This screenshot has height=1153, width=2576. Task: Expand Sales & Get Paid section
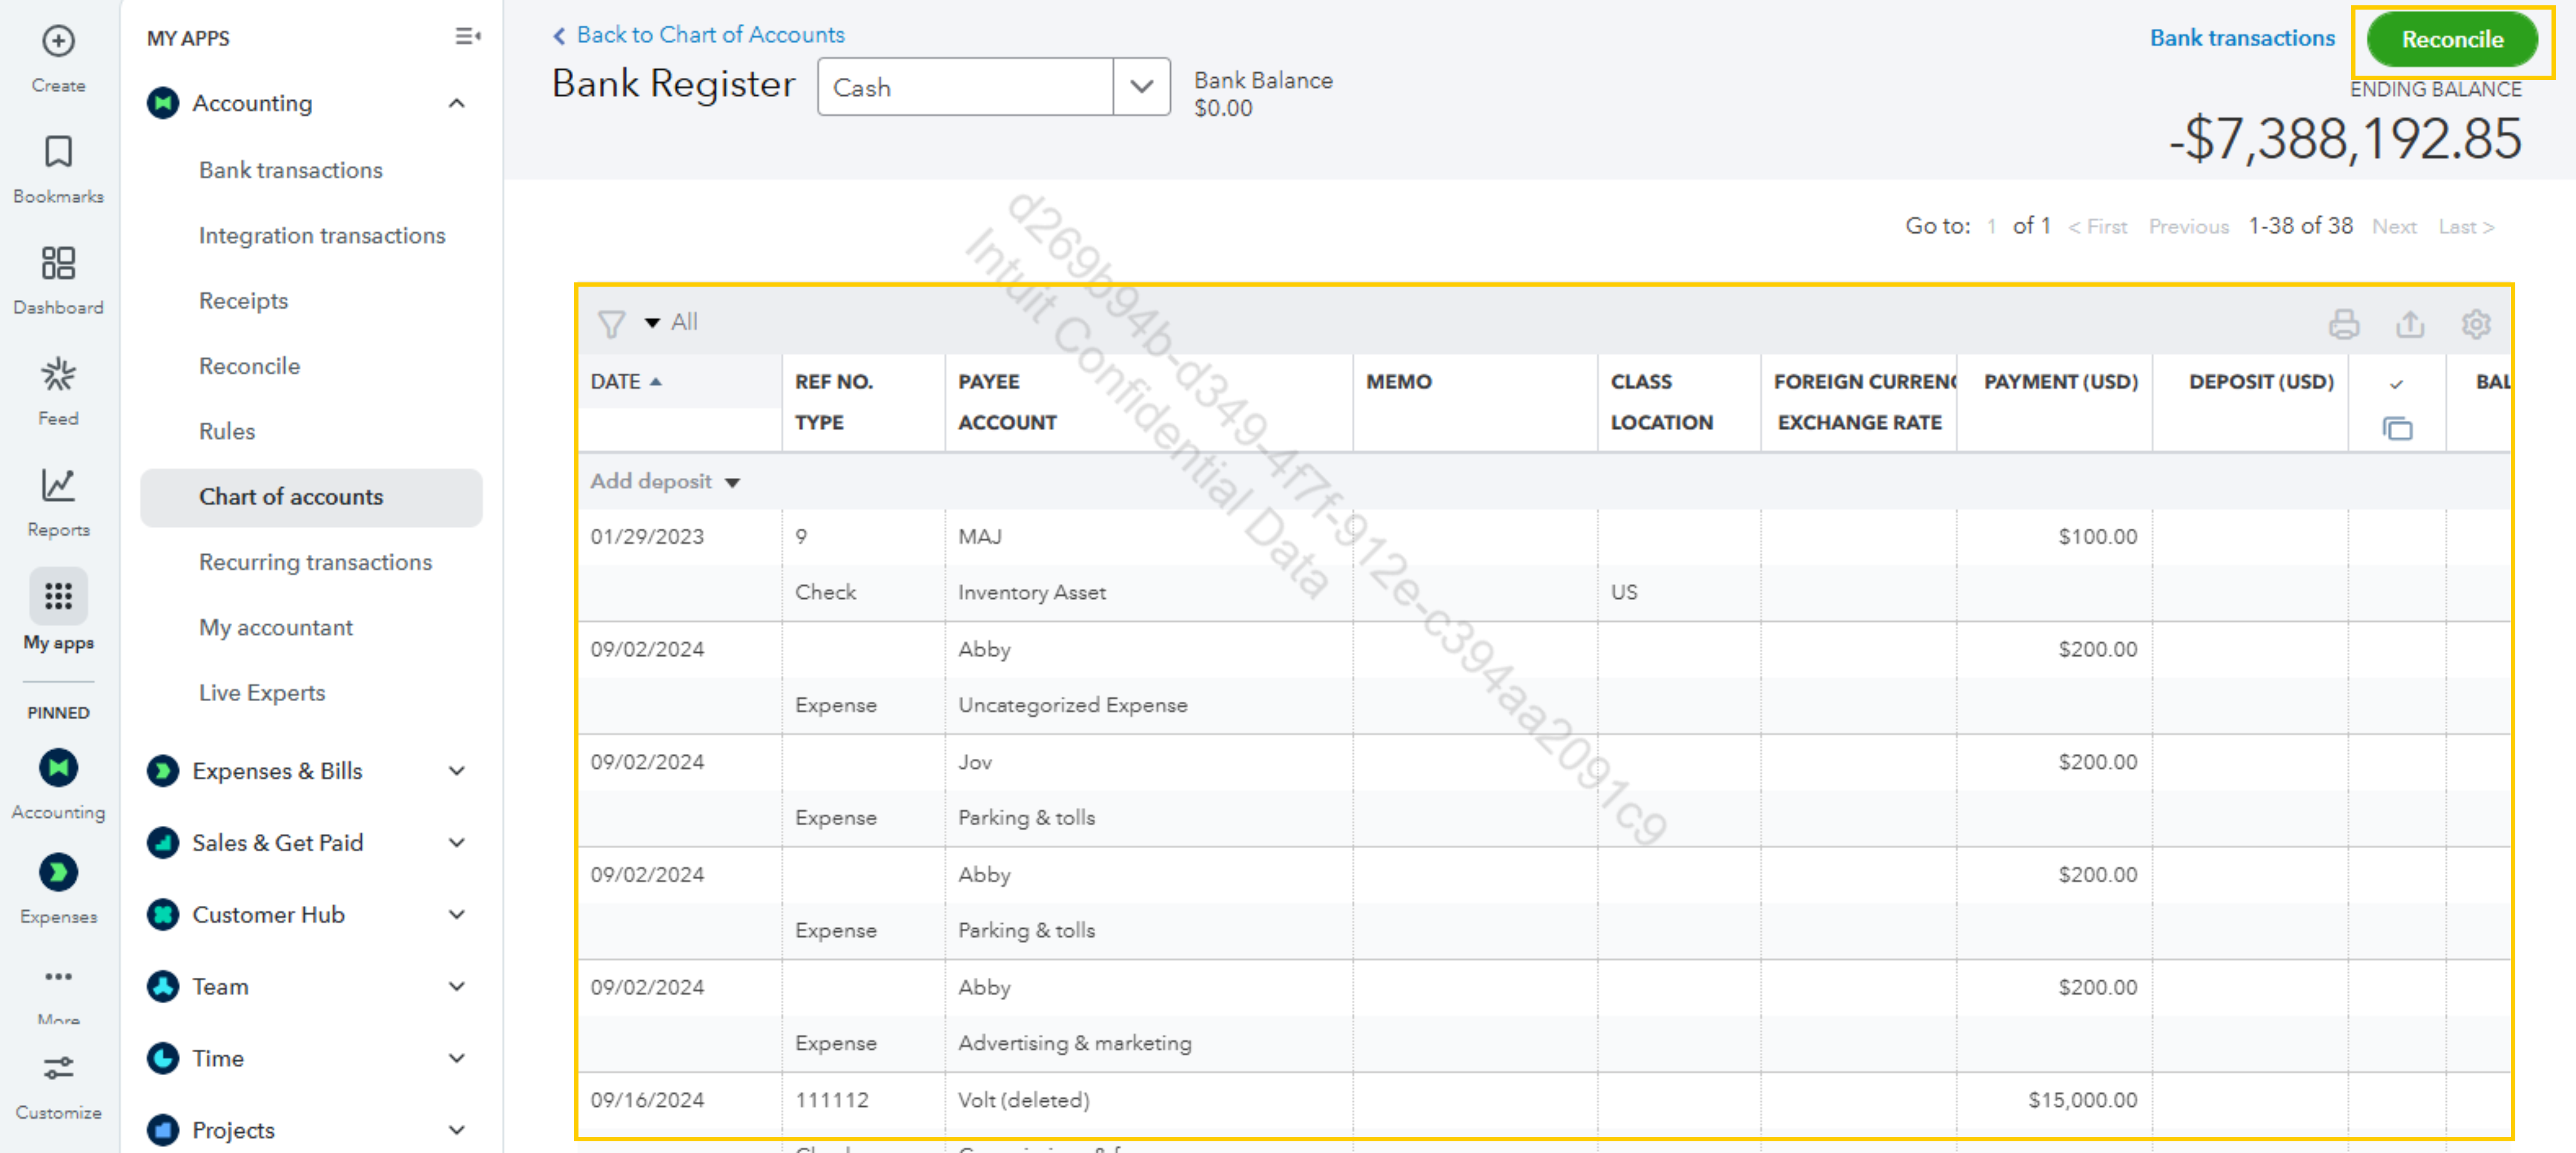tap(457, 842)
